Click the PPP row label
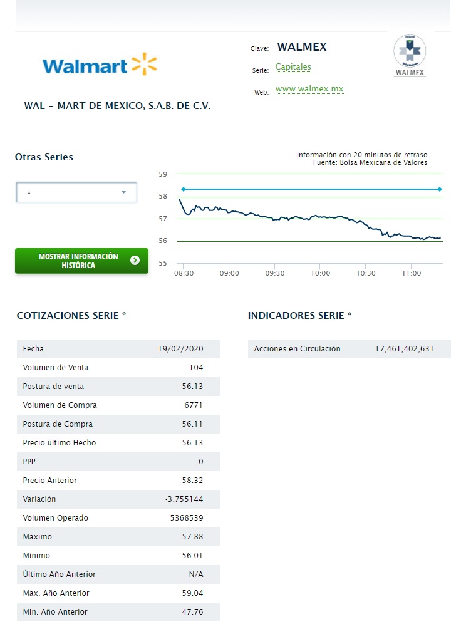The image size is (461, 634). (29, 462)
